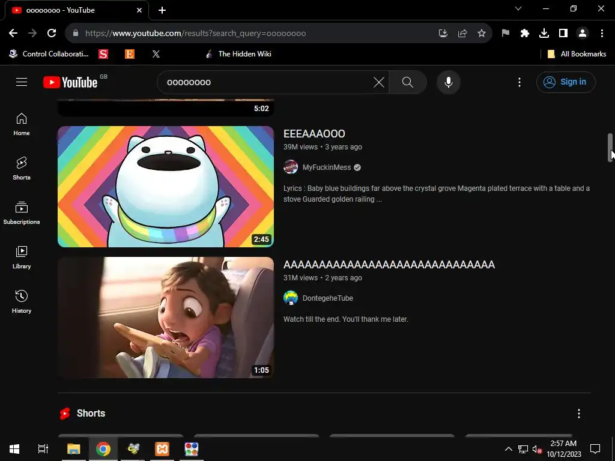This screenshot has width=615, height=461.
Task: Share this page icon in address bar
Action: (462, 34)
